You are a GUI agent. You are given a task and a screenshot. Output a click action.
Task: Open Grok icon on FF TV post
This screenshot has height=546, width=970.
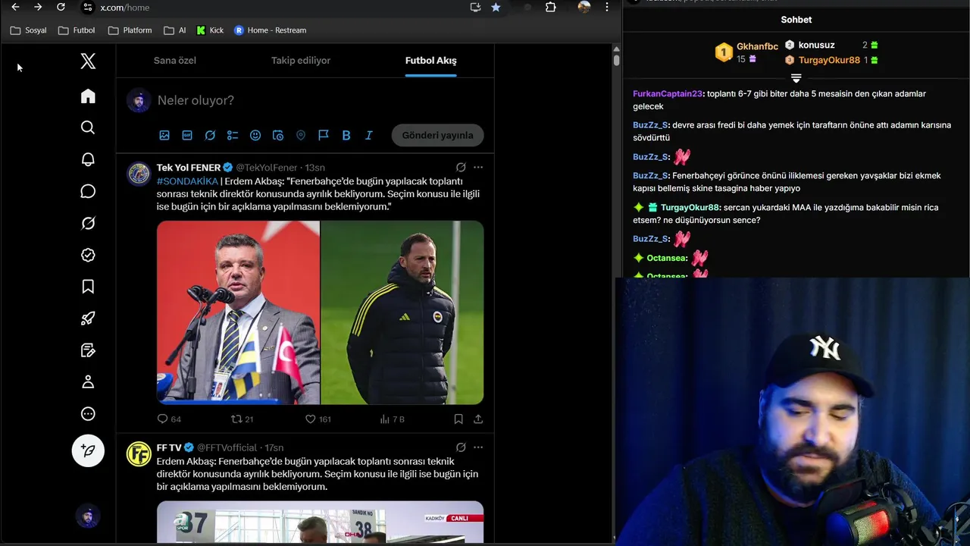coord(461,447)
